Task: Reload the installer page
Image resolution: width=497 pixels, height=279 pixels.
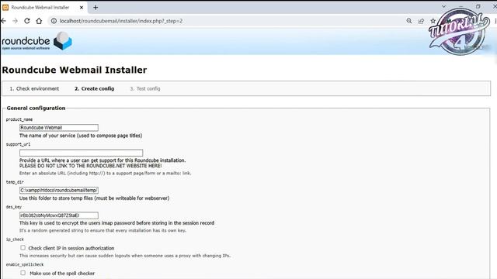Action: click(x=27, y=21)
